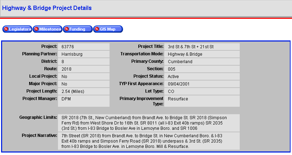Open the Milestones button

[48, 29]
